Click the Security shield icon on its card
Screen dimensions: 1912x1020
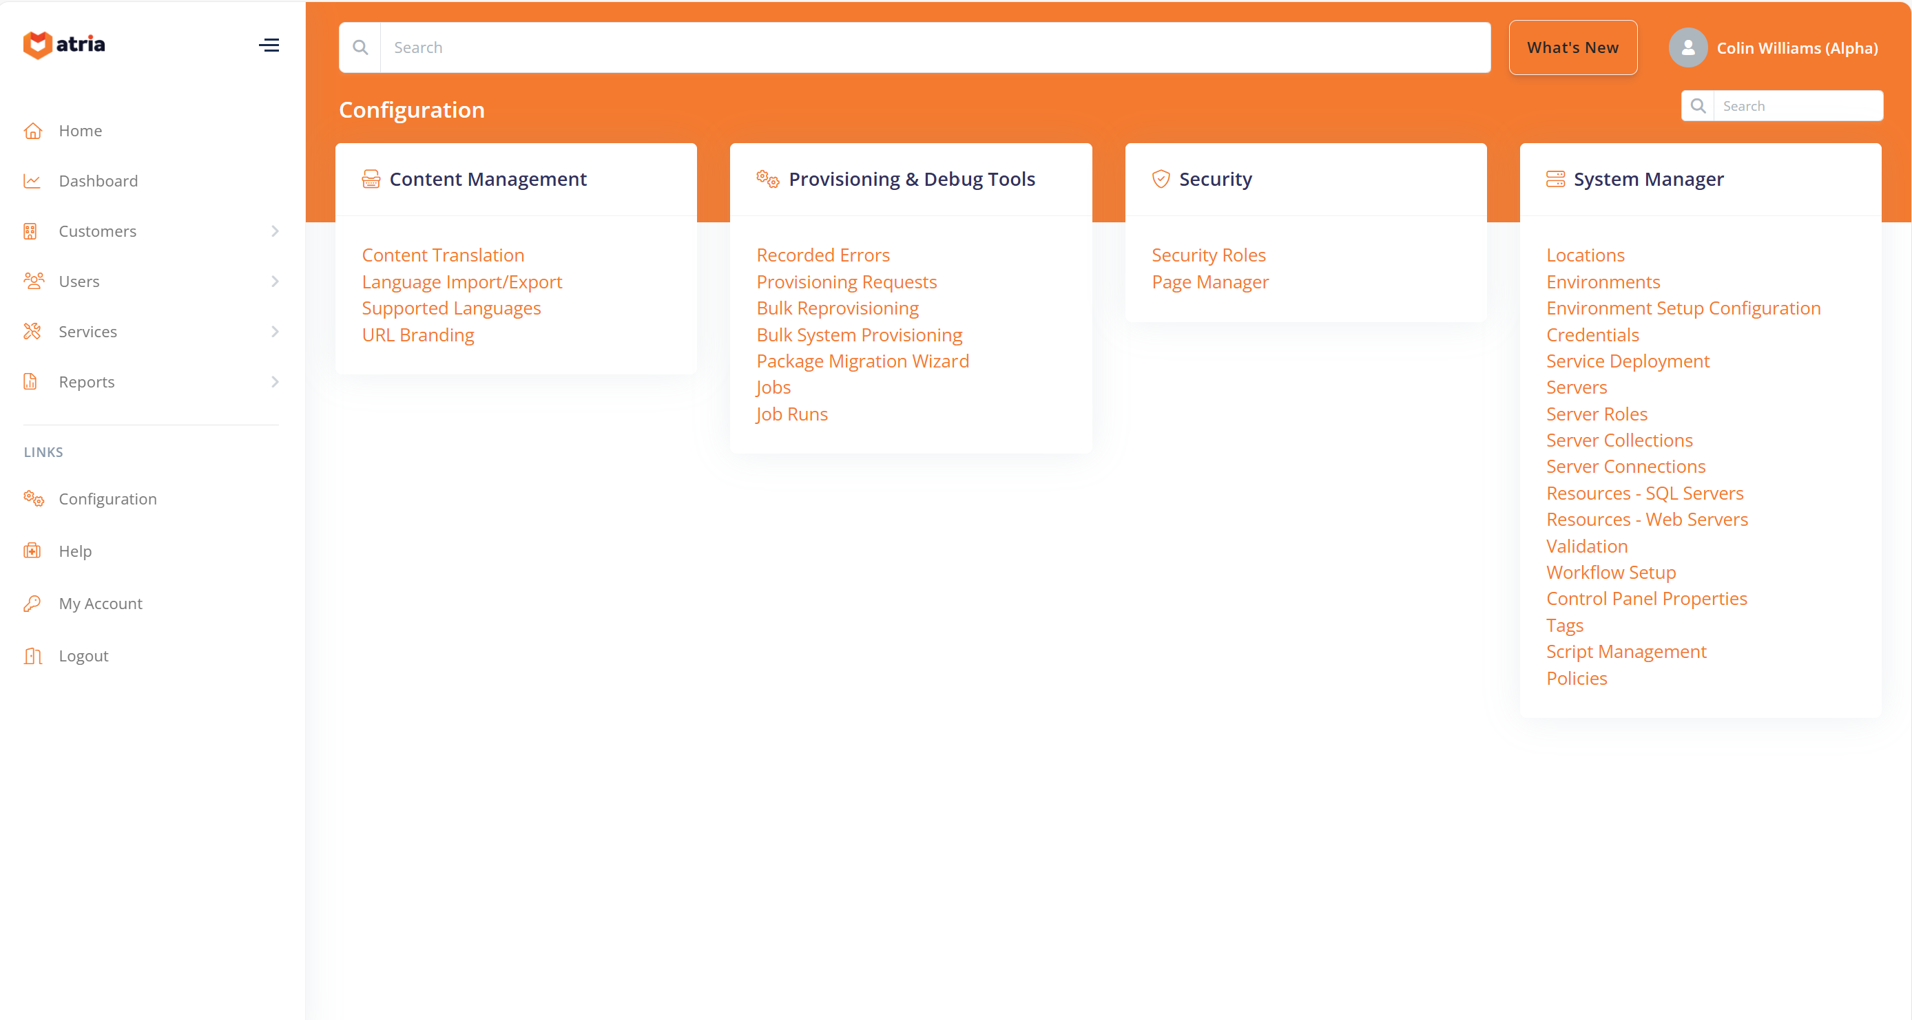point(1161,178)
